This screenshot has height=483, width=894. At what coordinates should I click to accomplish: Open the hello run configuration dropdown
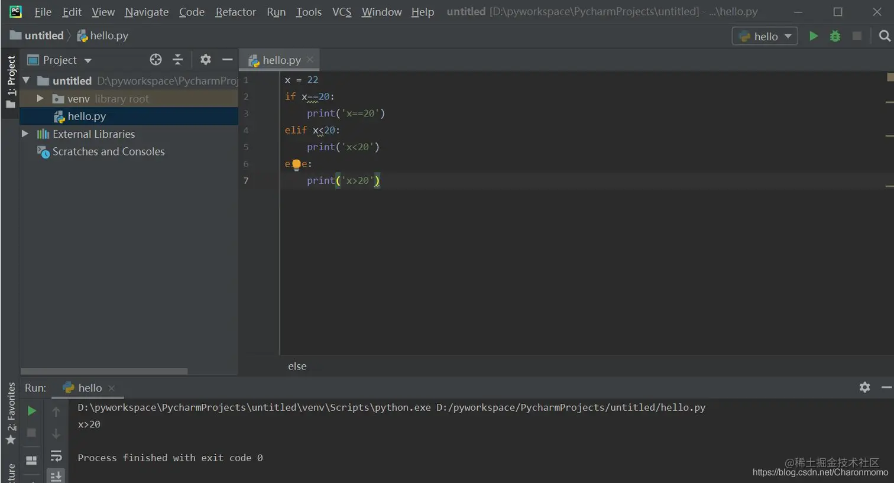pyautogui.click(x=765, y=36)
